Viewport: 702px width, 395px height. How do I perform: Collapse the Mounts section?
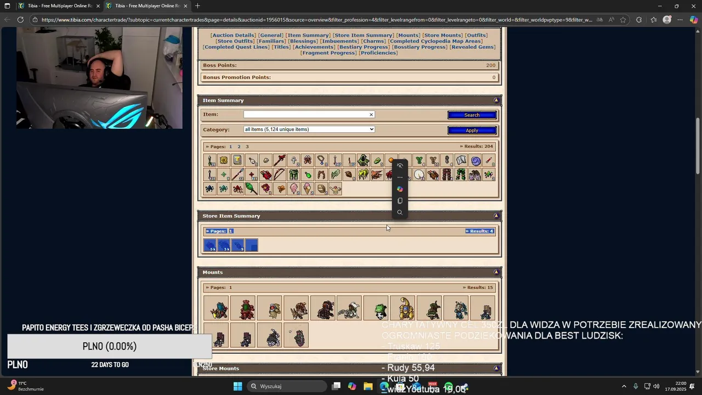(496, 272)
